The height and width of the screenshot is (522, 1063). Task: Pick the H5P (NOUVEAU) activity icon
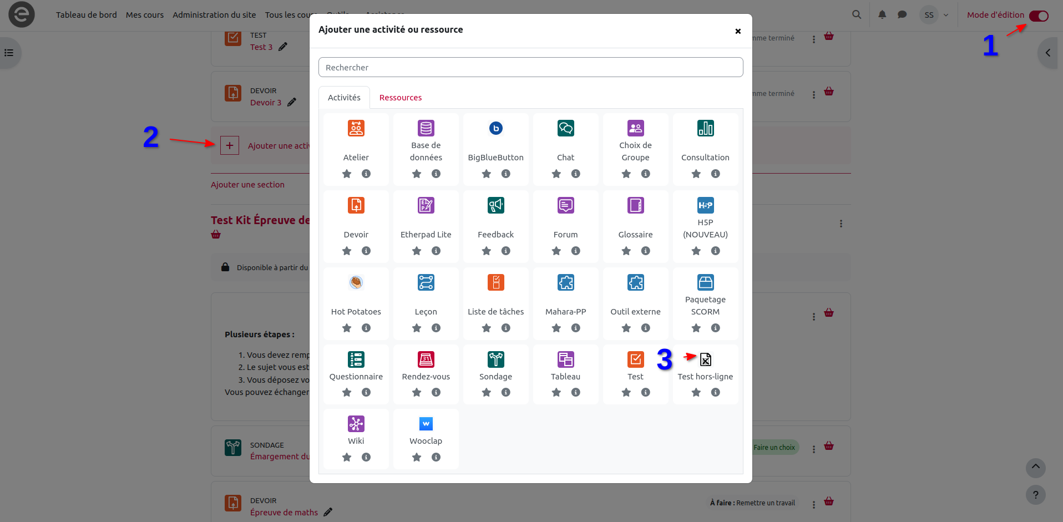705,206
